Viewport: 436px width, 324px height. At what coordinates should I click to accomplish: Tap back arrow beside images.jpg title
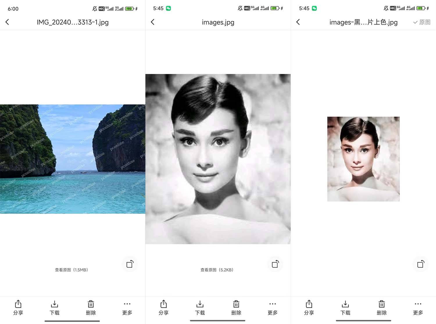coord(153,22)
